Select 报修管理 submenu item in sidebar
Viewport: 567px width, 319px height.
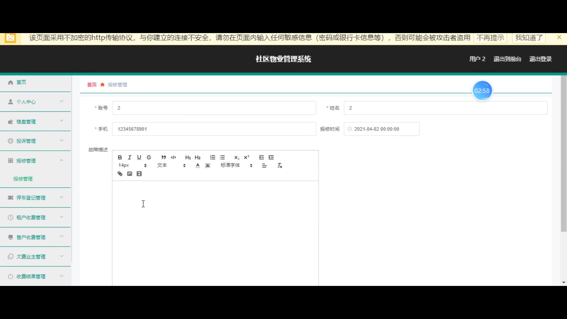pyautogui.click(x=23, y=179)
